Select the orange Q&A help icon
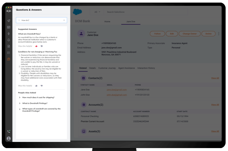 coord(9,59)
